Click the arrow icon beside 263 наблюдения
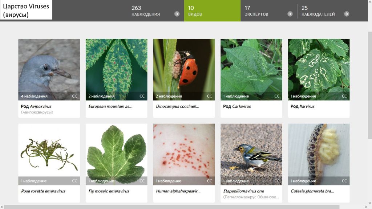 pos(177,14)
